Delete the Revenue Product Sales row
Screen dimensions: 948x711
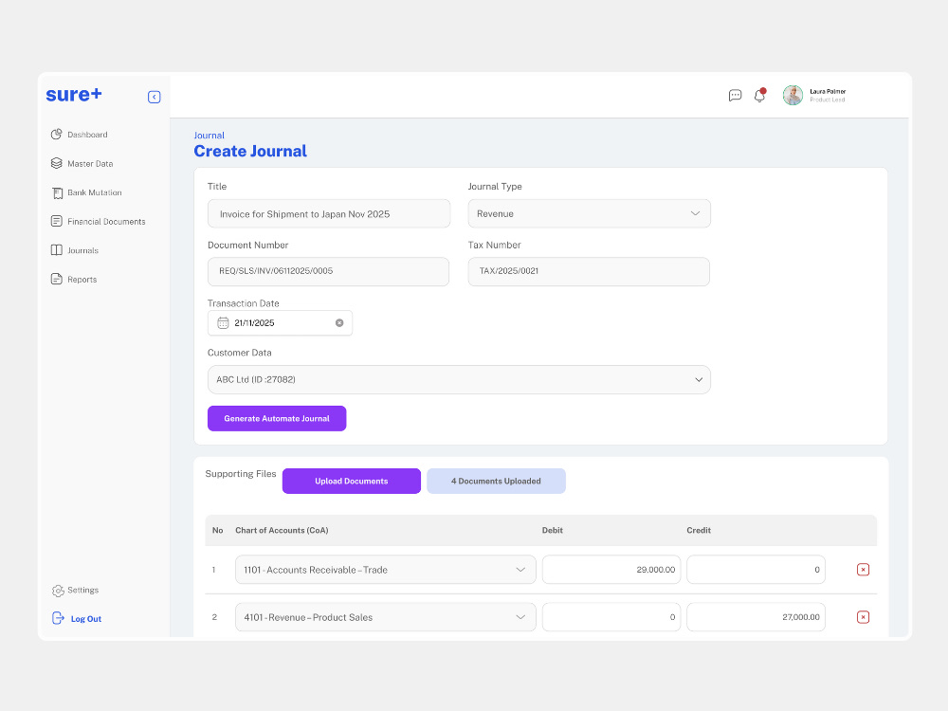tap(863, 617)
